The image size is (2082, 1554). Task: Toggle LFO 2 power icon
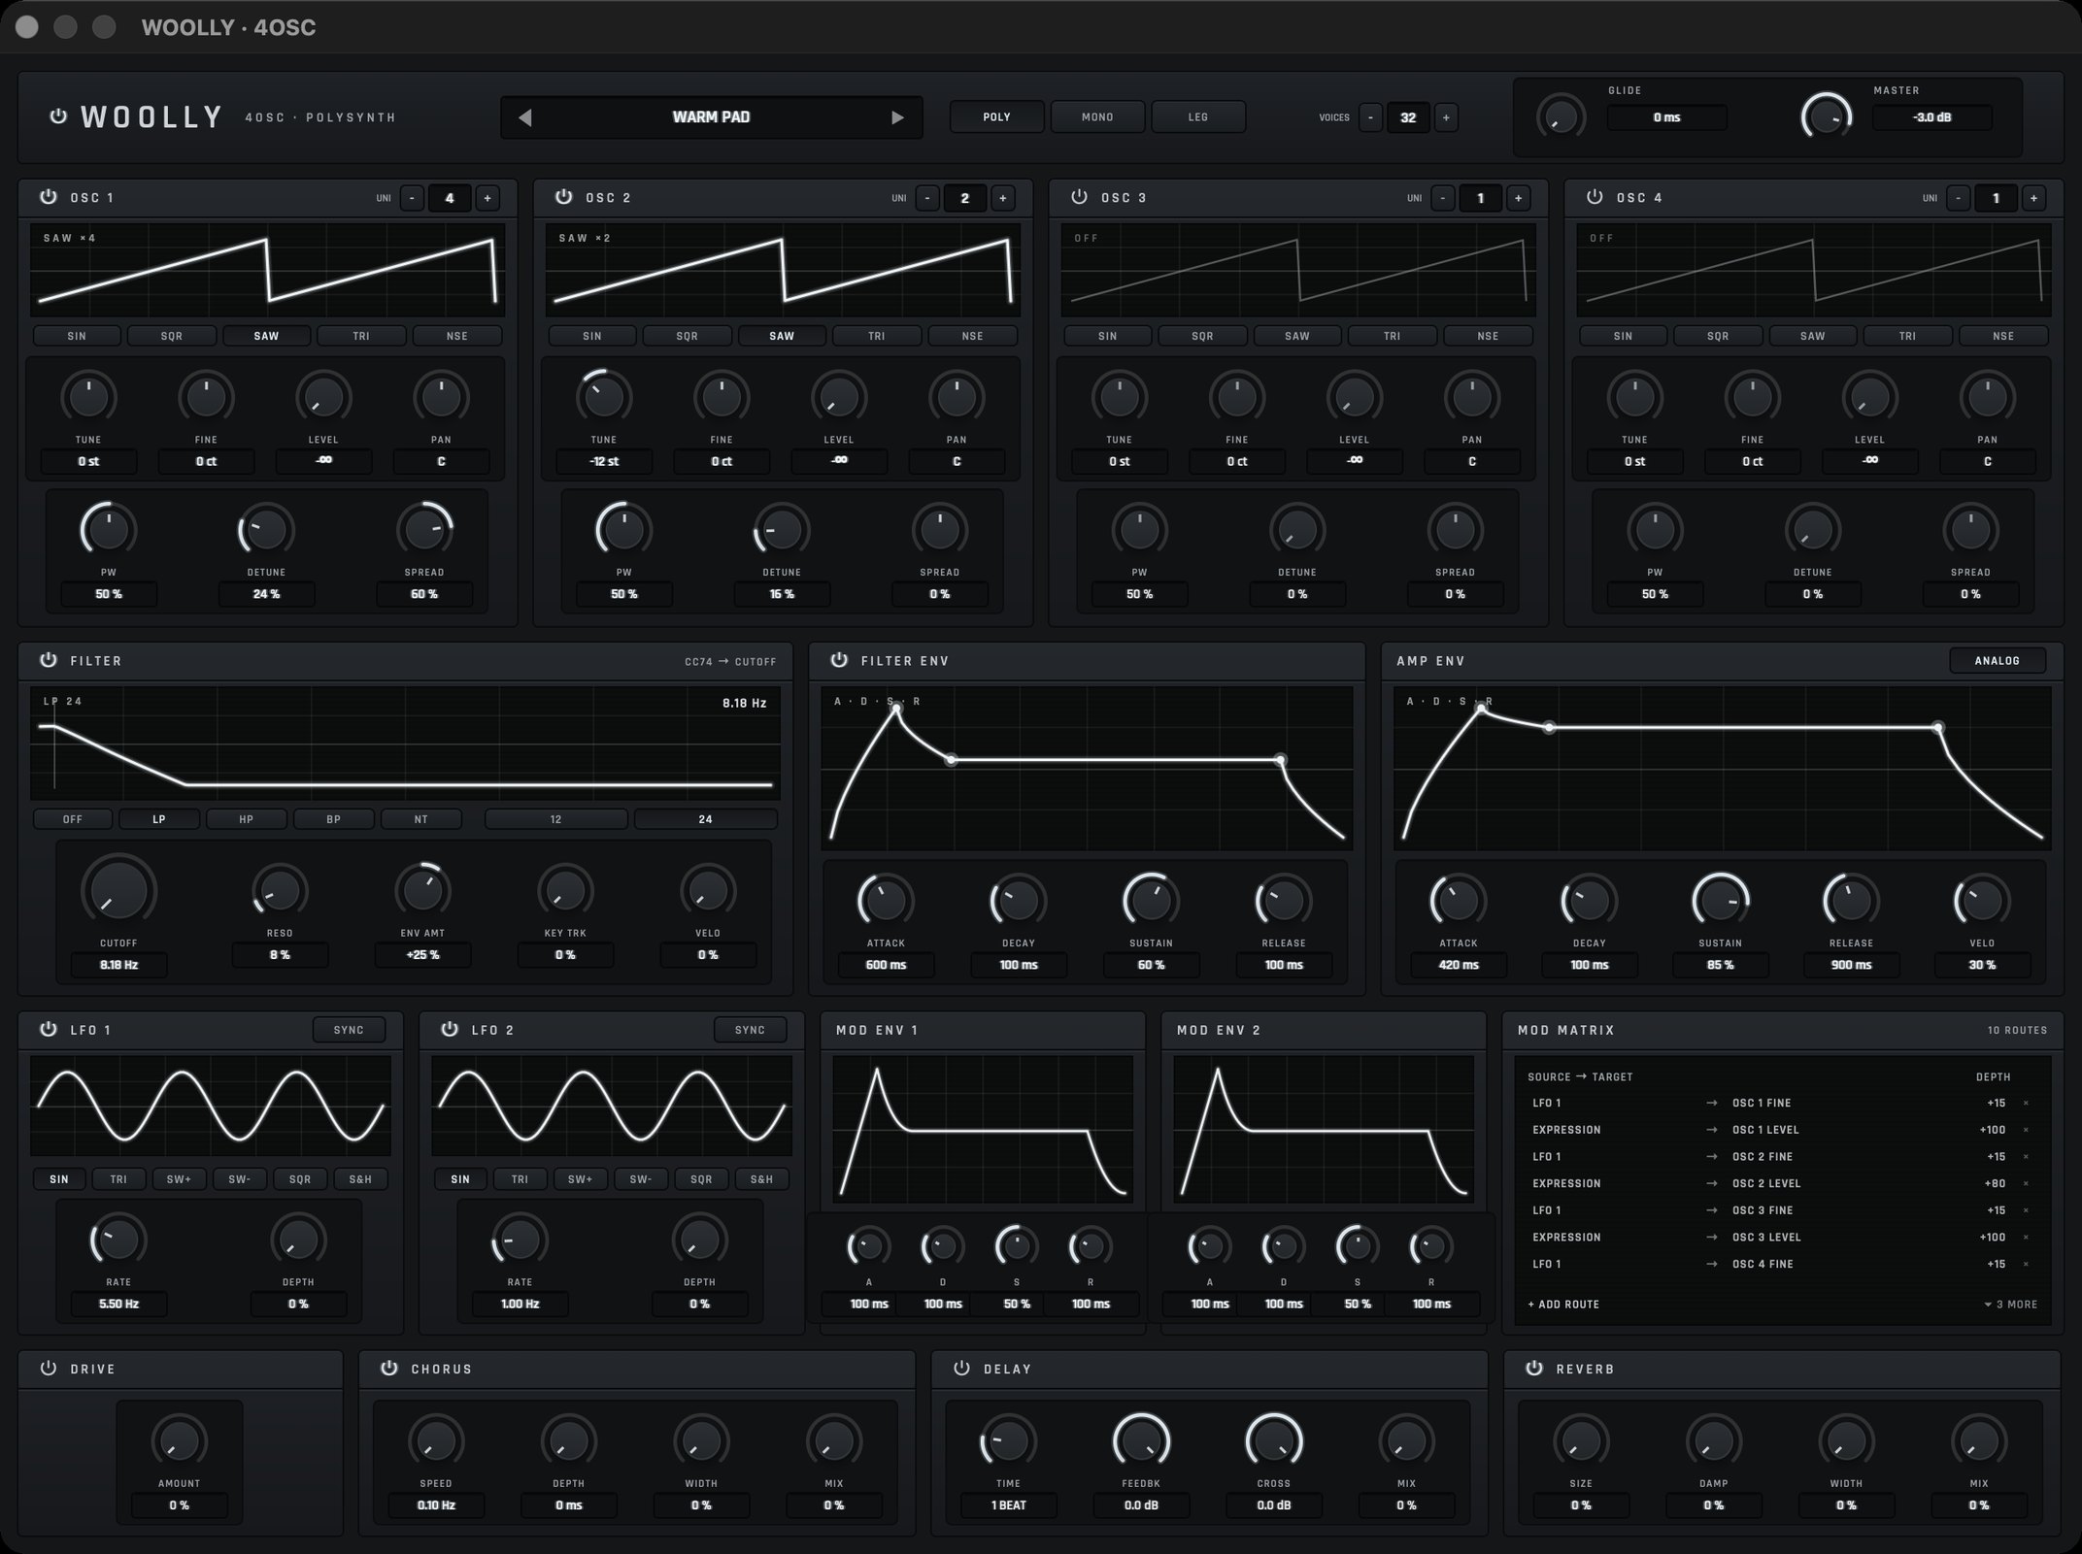449,1029
